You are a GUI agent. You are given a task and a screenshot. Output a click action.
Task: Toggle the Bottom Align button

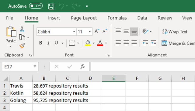[134, 32]
